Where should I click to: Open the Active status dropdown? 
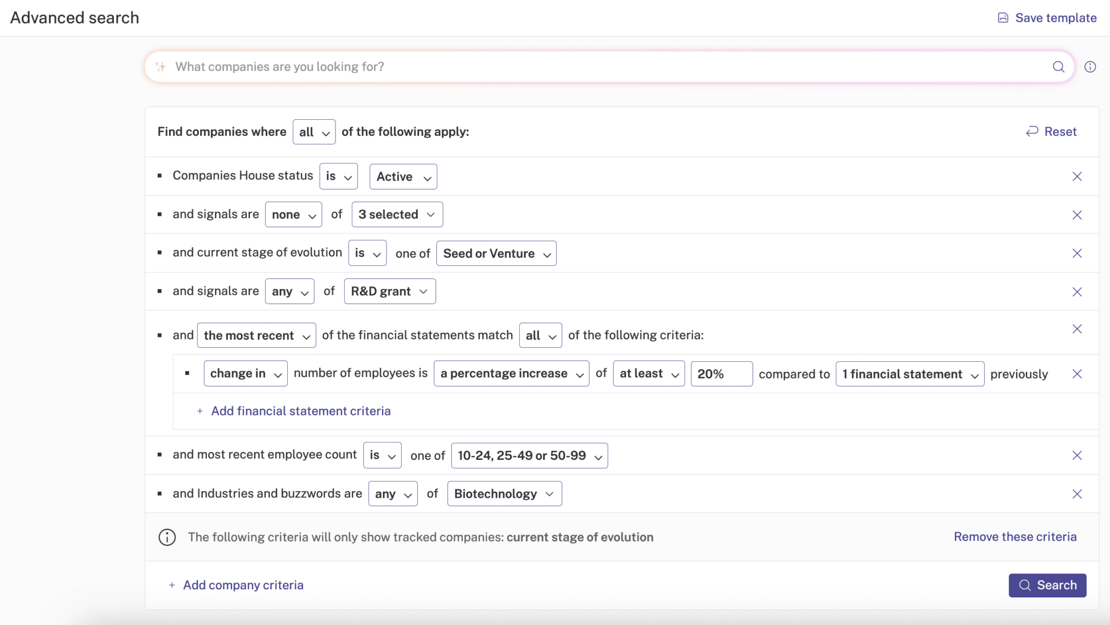[403, 177]
